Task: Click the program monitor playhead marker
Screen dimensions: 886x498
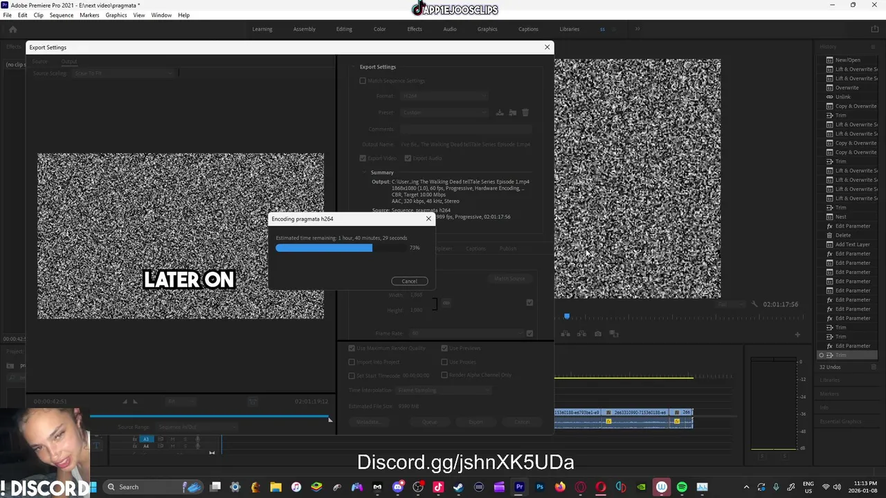Action: pos(566,316)
